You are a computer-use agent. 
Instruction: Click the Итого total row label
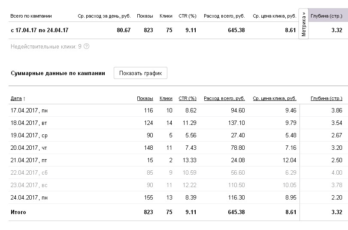18,212
